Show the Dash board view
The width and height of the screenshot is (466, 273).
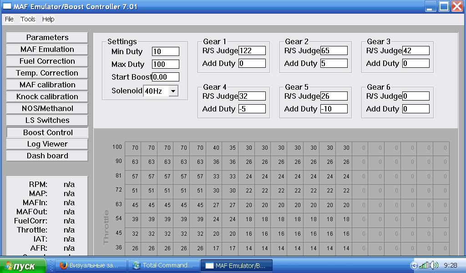coord(47,156)
